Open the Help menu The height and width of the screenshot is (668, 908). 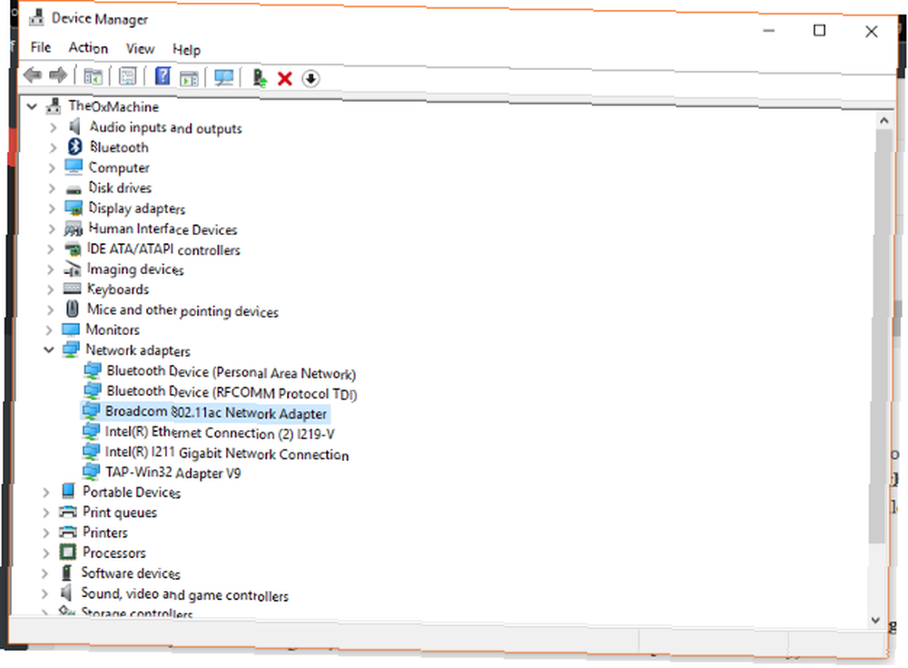click(x=186, y=50)
